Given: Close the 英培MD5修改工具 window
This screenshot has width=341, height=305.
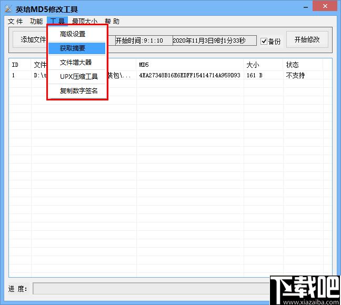Looking at the screenshot, I should [325, 6].
